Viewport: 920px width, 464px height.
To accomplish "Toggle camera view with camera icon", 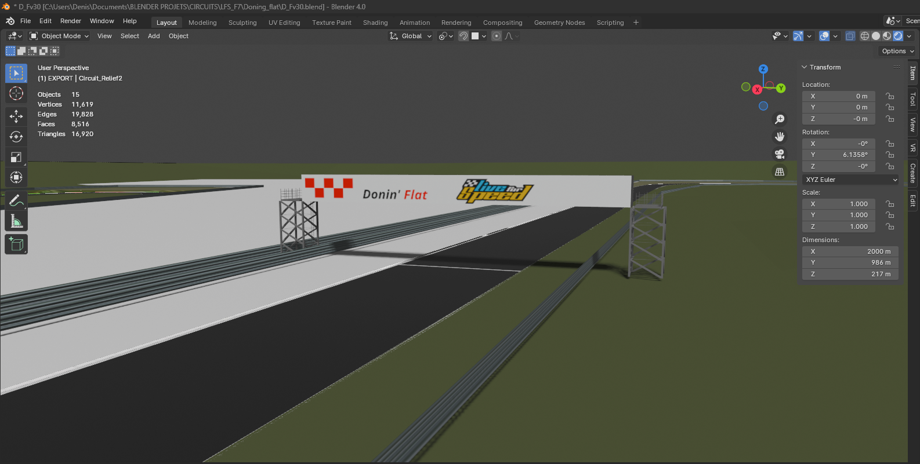I will tap(780, 154).
